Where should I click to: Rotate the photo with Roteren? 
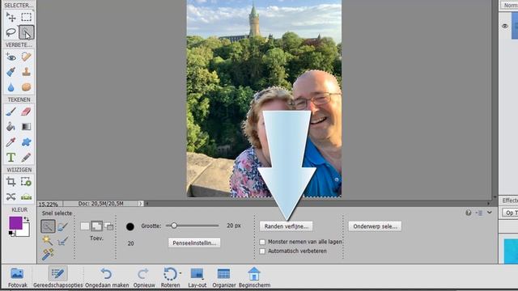point(170,277)
